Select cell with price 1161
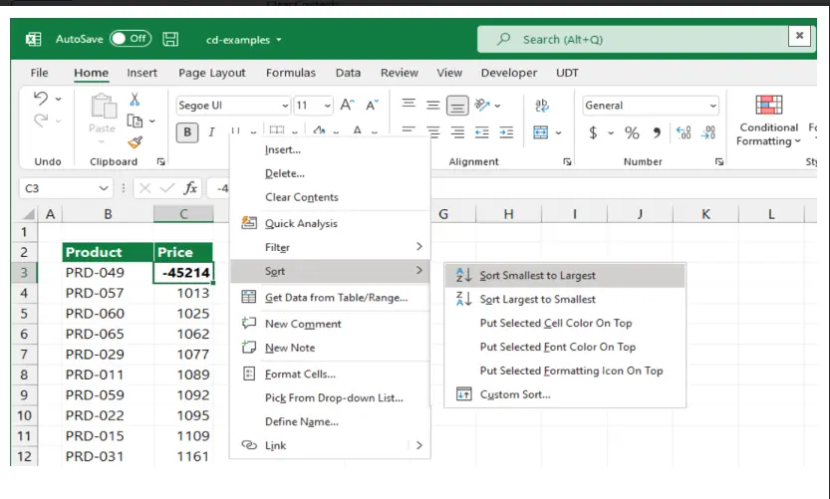 click(183, 456)
